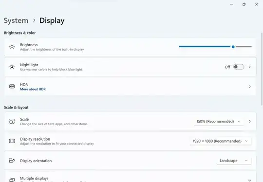Close the Settings window

click(257, 4)
